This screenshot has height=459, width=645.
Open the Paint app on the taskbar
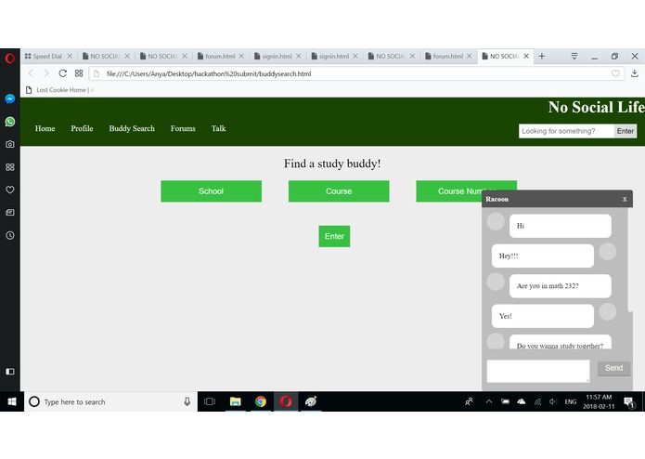[x=311, y=401]
